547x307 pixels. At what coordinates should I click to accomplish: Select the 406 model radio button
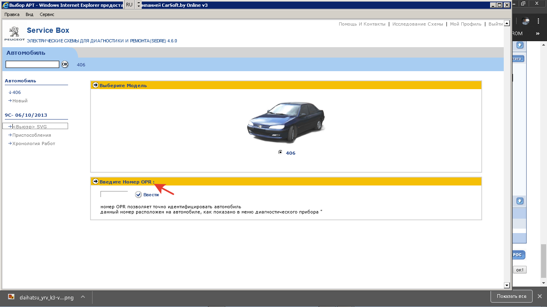(280, 152)
